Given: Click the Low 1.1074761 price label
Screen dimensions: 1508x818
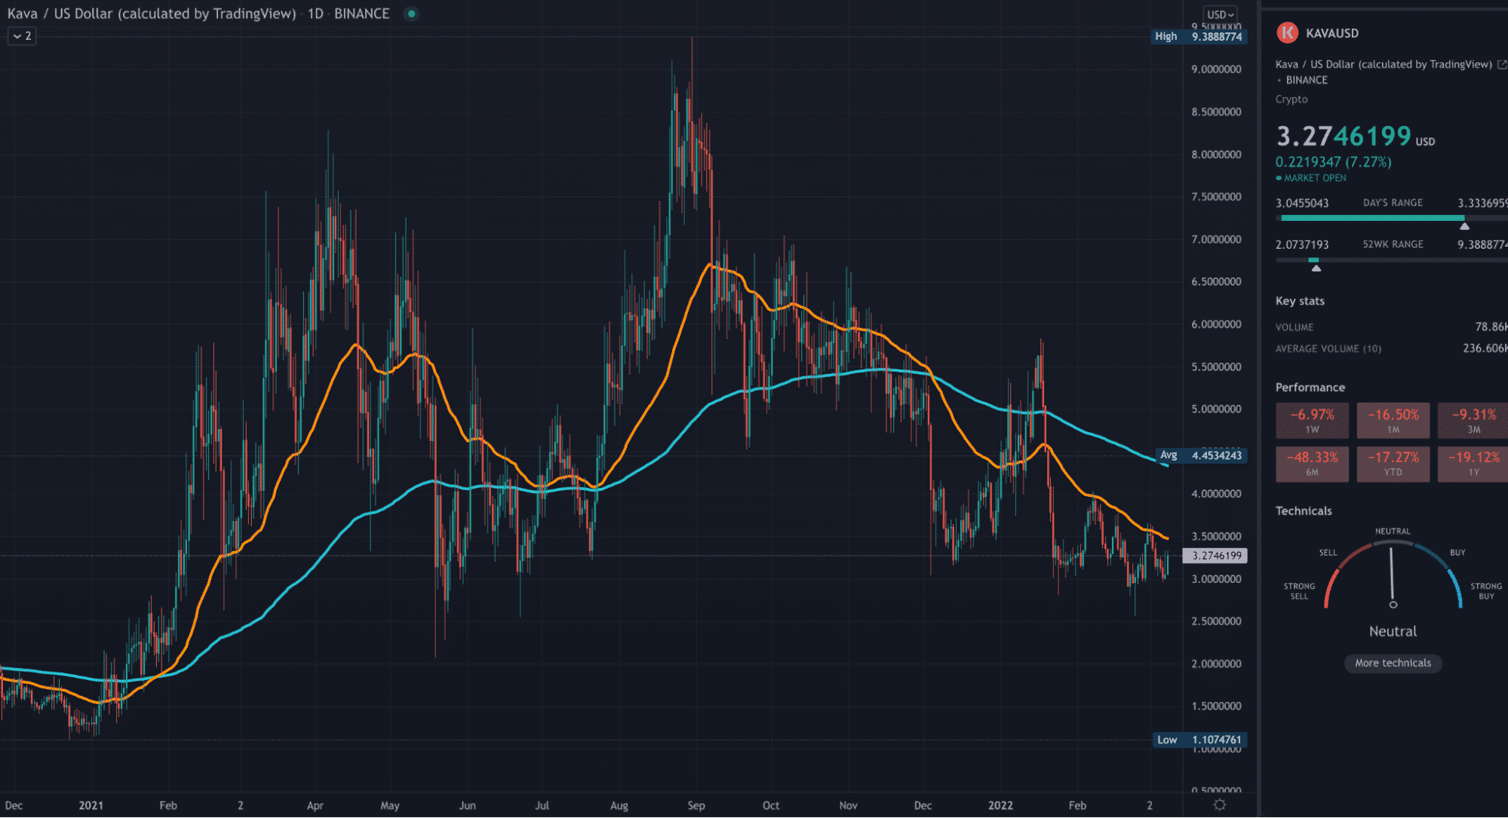Looking at the screenshot, I should tap(1199, 740).
